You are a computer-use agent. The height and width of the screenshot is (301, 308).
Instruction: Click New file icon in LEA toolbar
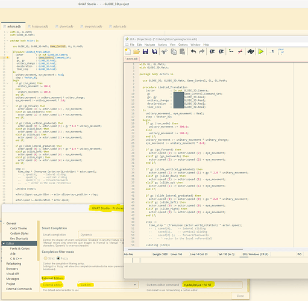click(128, 52)
